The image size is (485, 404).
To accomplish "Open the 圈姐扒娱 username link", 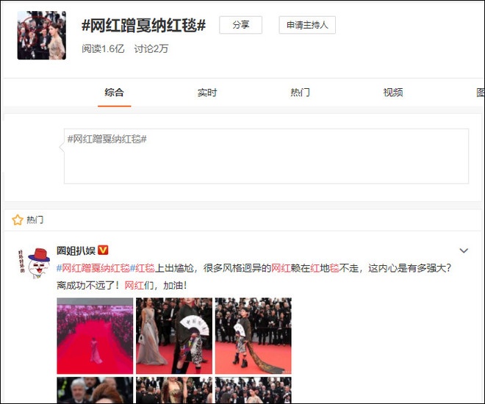I will point(76,250).
